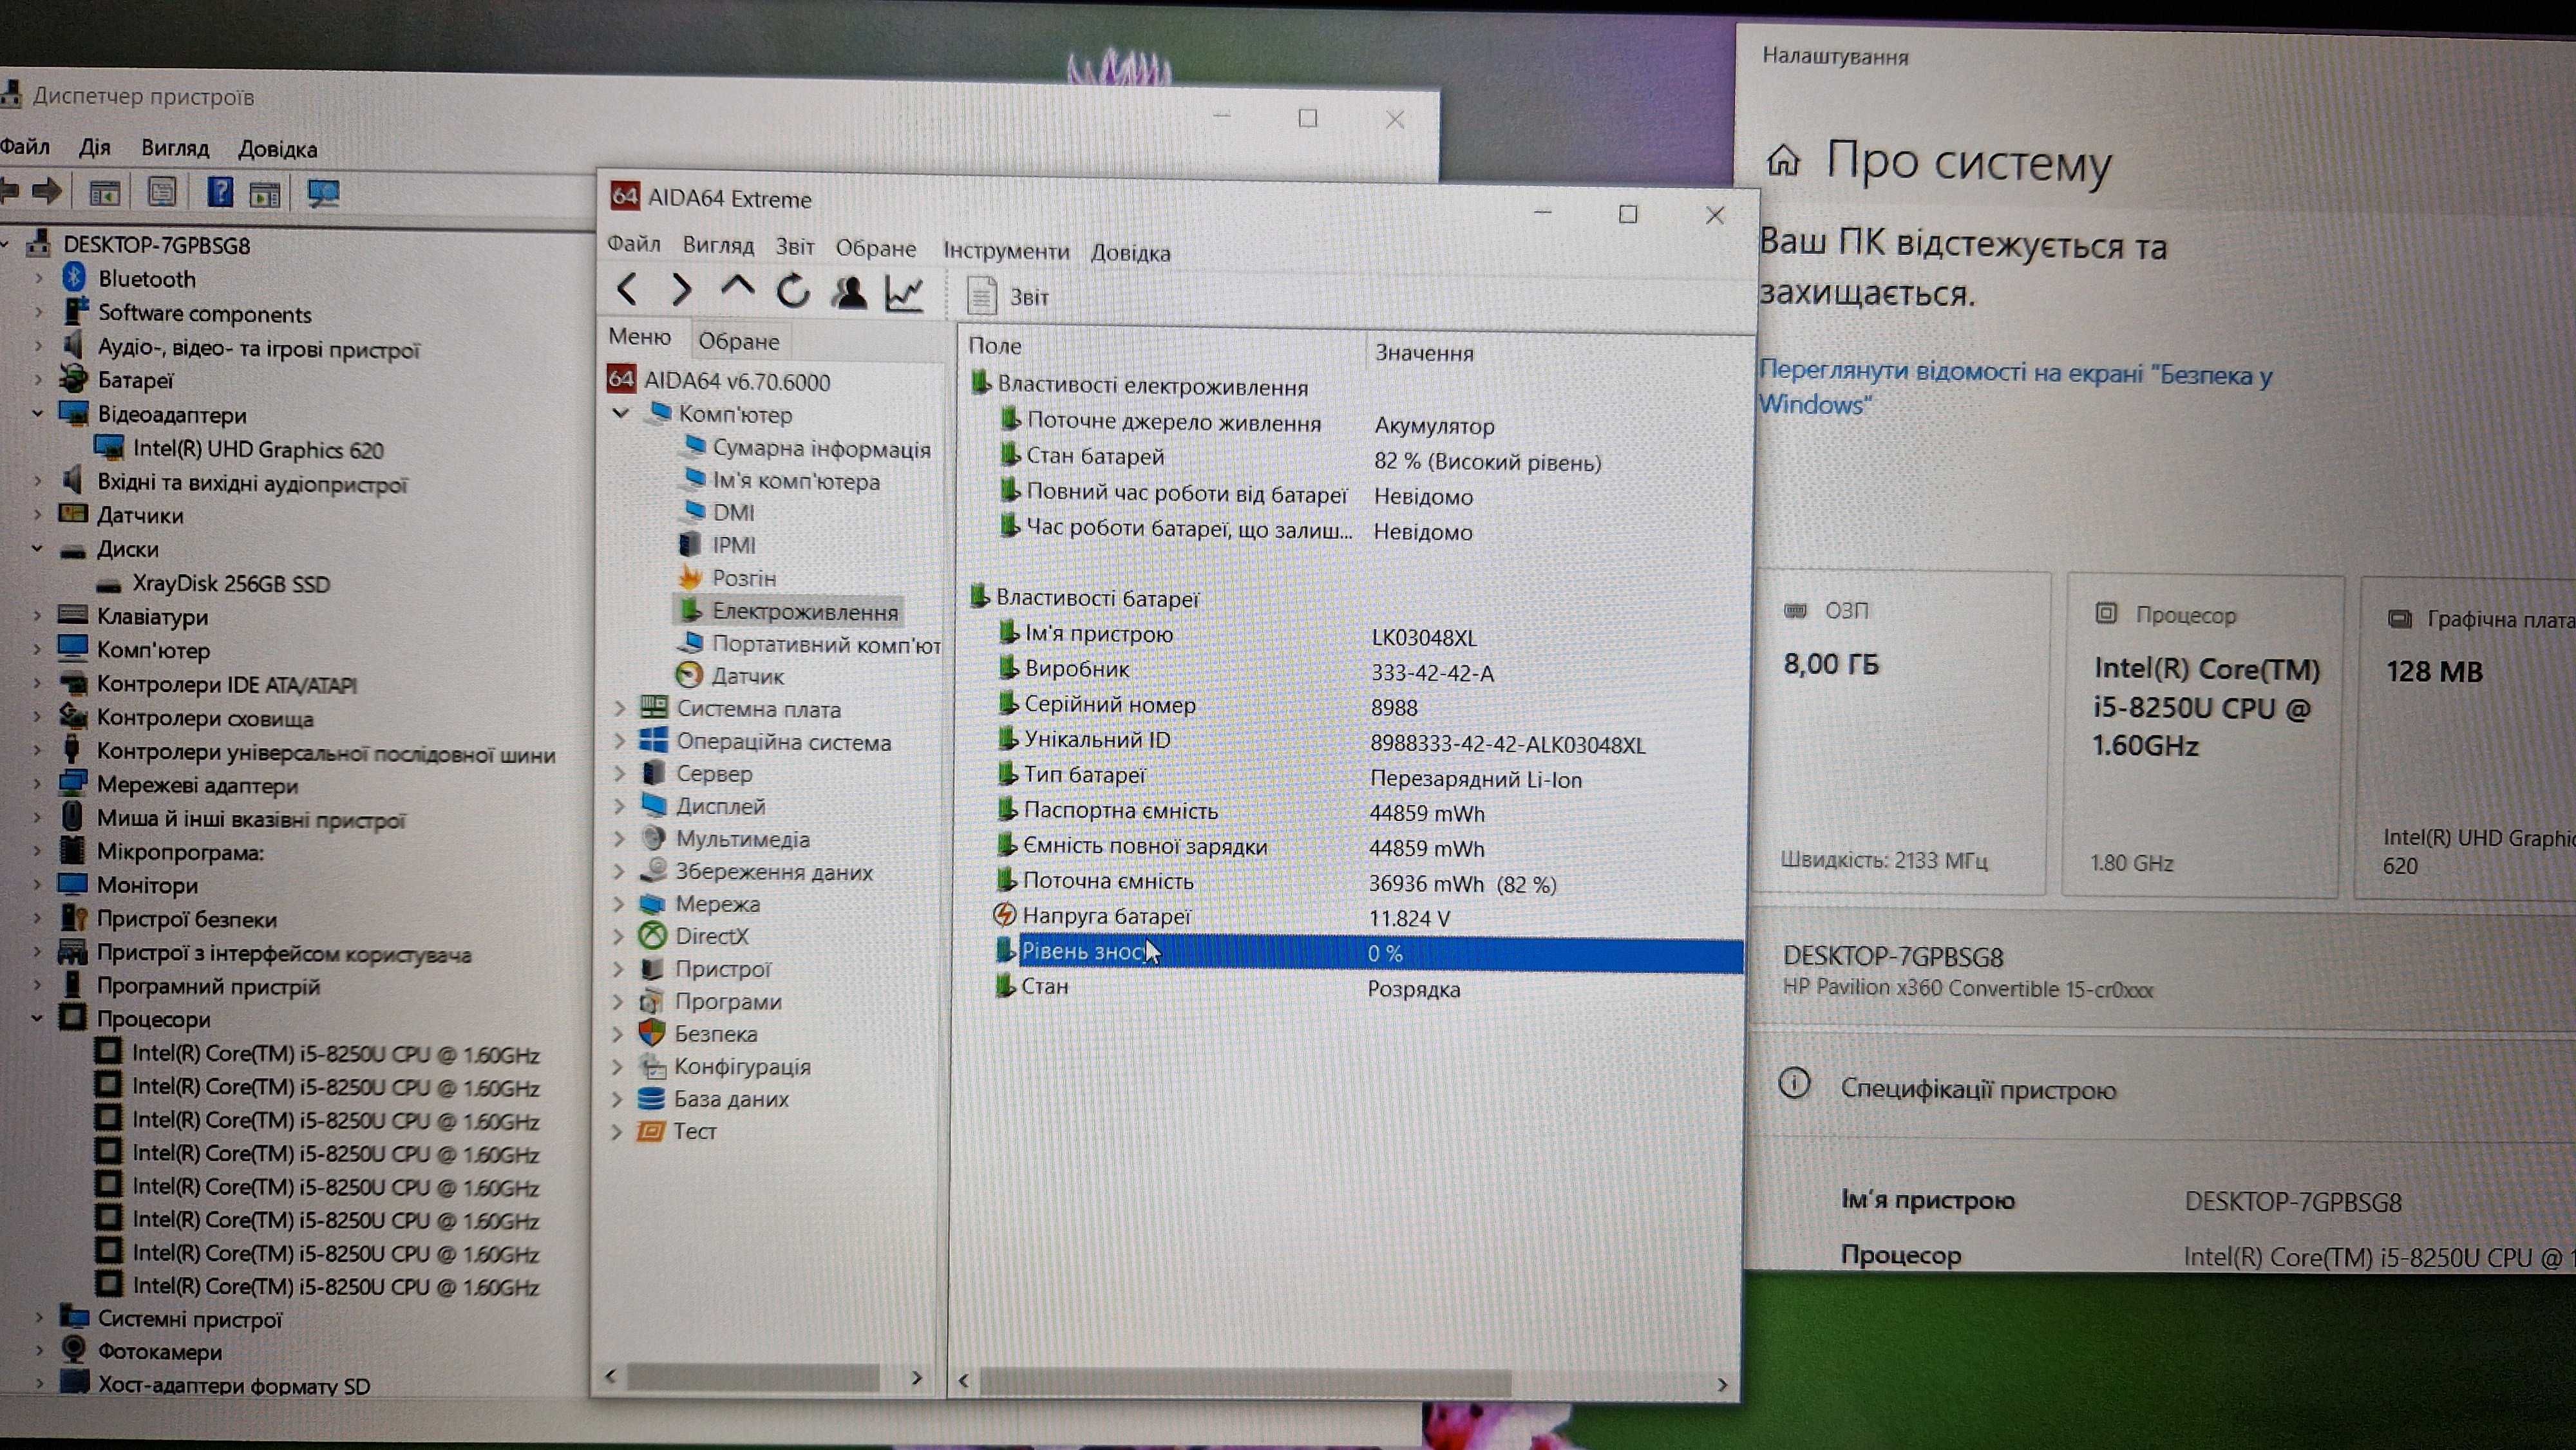This screenshot has width=2576, height=1450.
Task: Select Датчик in AIDA64 tree
Action: point(747,676)
